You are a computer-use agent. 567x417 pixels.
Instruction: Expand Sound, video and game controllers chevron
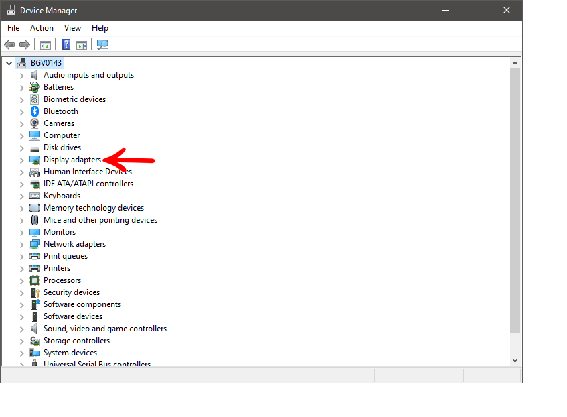coord(21,329)
